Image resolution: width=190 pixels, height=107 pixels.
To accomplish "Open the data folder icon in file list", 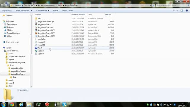I will coord(36,18).
